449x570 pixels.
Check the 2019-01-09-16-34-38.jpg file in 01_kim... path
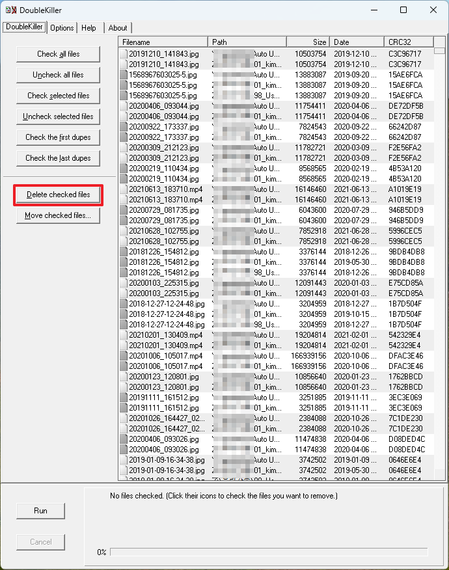click(124, 470)
